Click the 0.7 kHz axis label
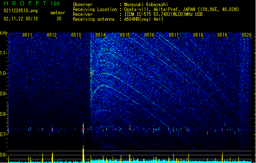The image size is (256, 163). (x=3, y=134)
